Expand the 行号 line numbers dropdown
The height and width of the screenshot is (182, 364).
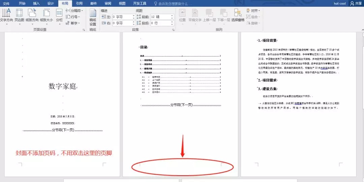point(73,17)
